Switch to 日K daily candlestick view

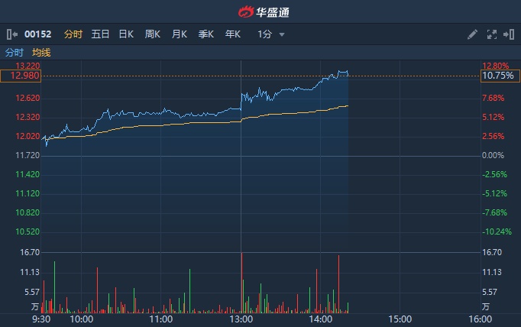point(126,34)
